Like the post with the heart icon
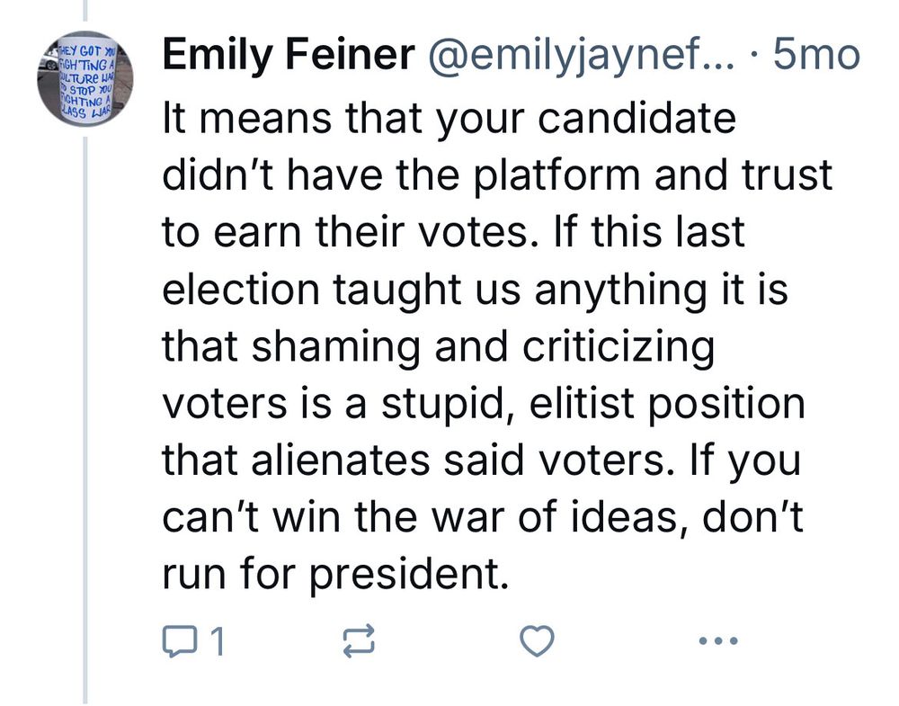 [x=537, y=640]
